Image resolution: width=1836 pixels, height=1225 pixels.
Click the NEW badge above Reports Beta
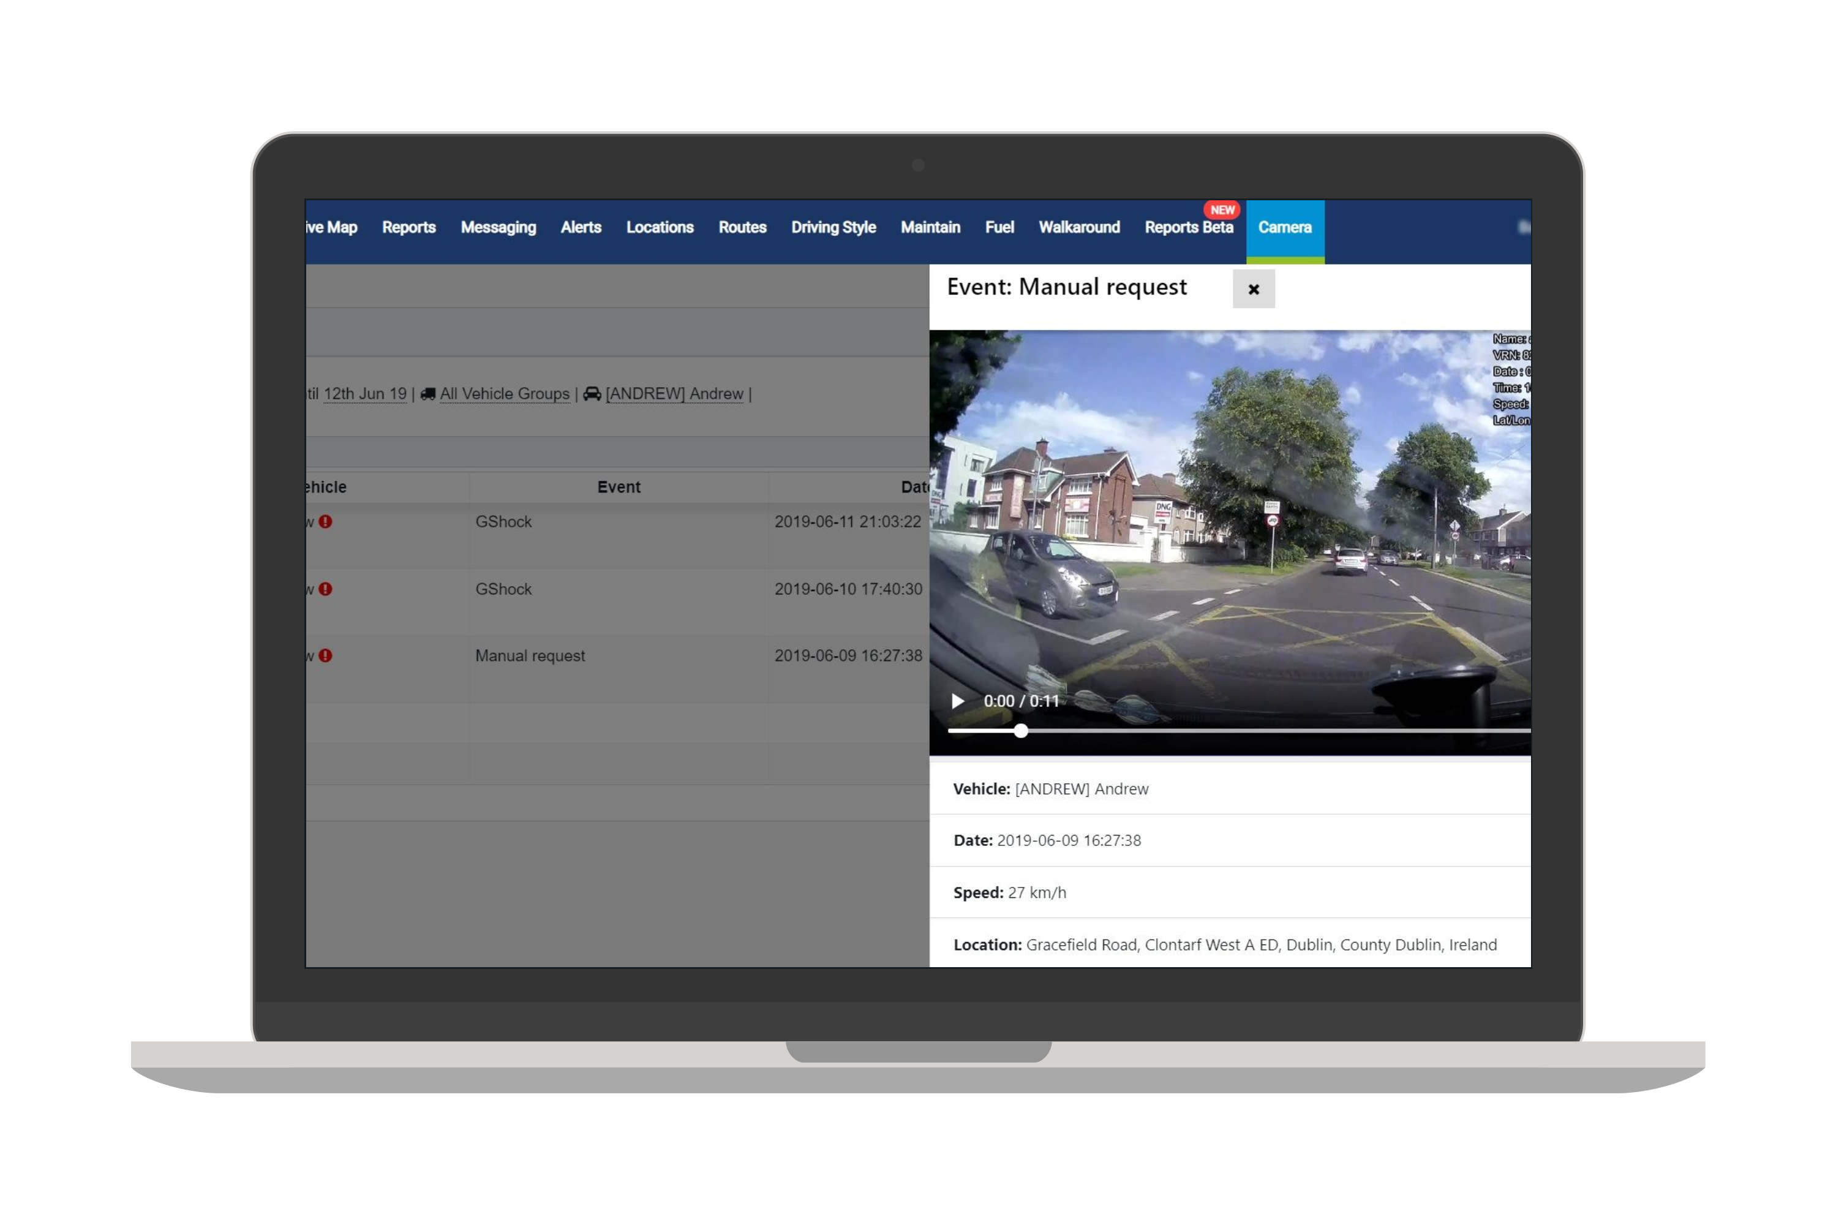coord(1223,209)
